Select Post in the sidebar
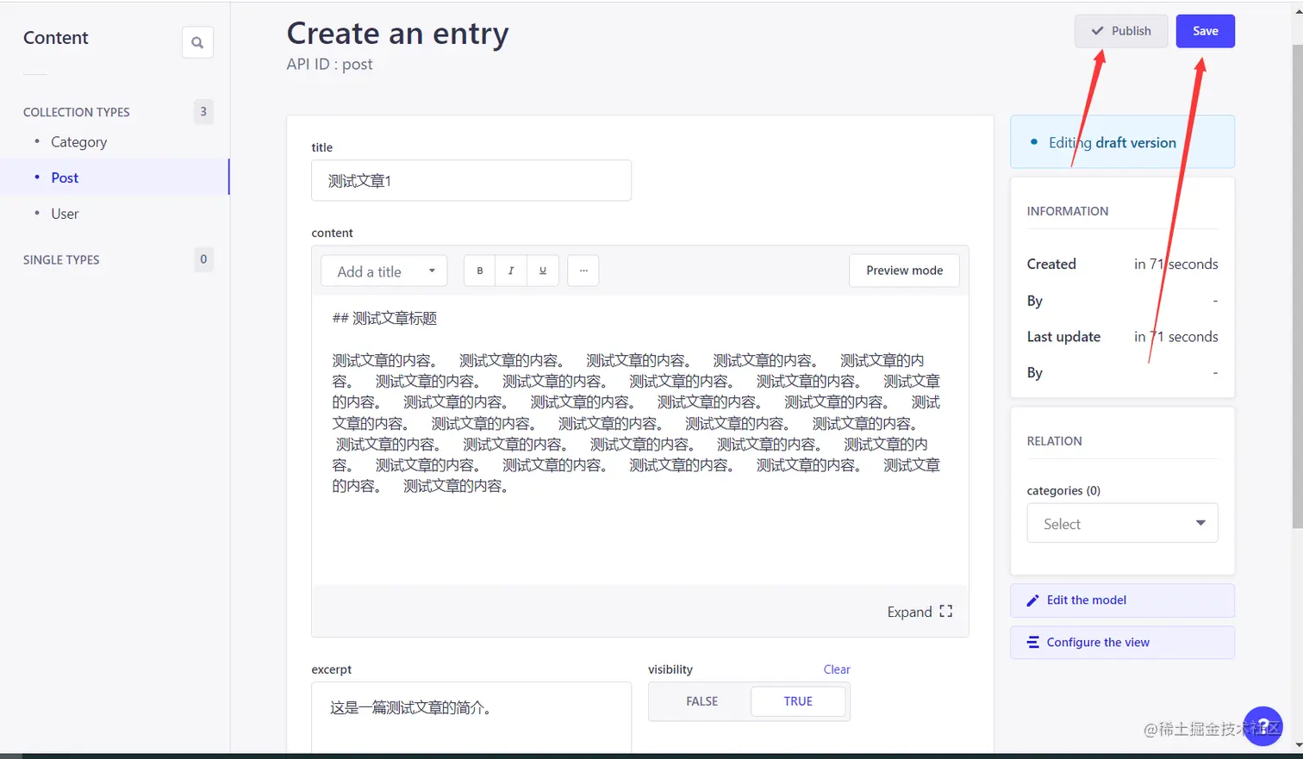The height and width of the screenshot is (759, 1303). click(x=65, y=177)
